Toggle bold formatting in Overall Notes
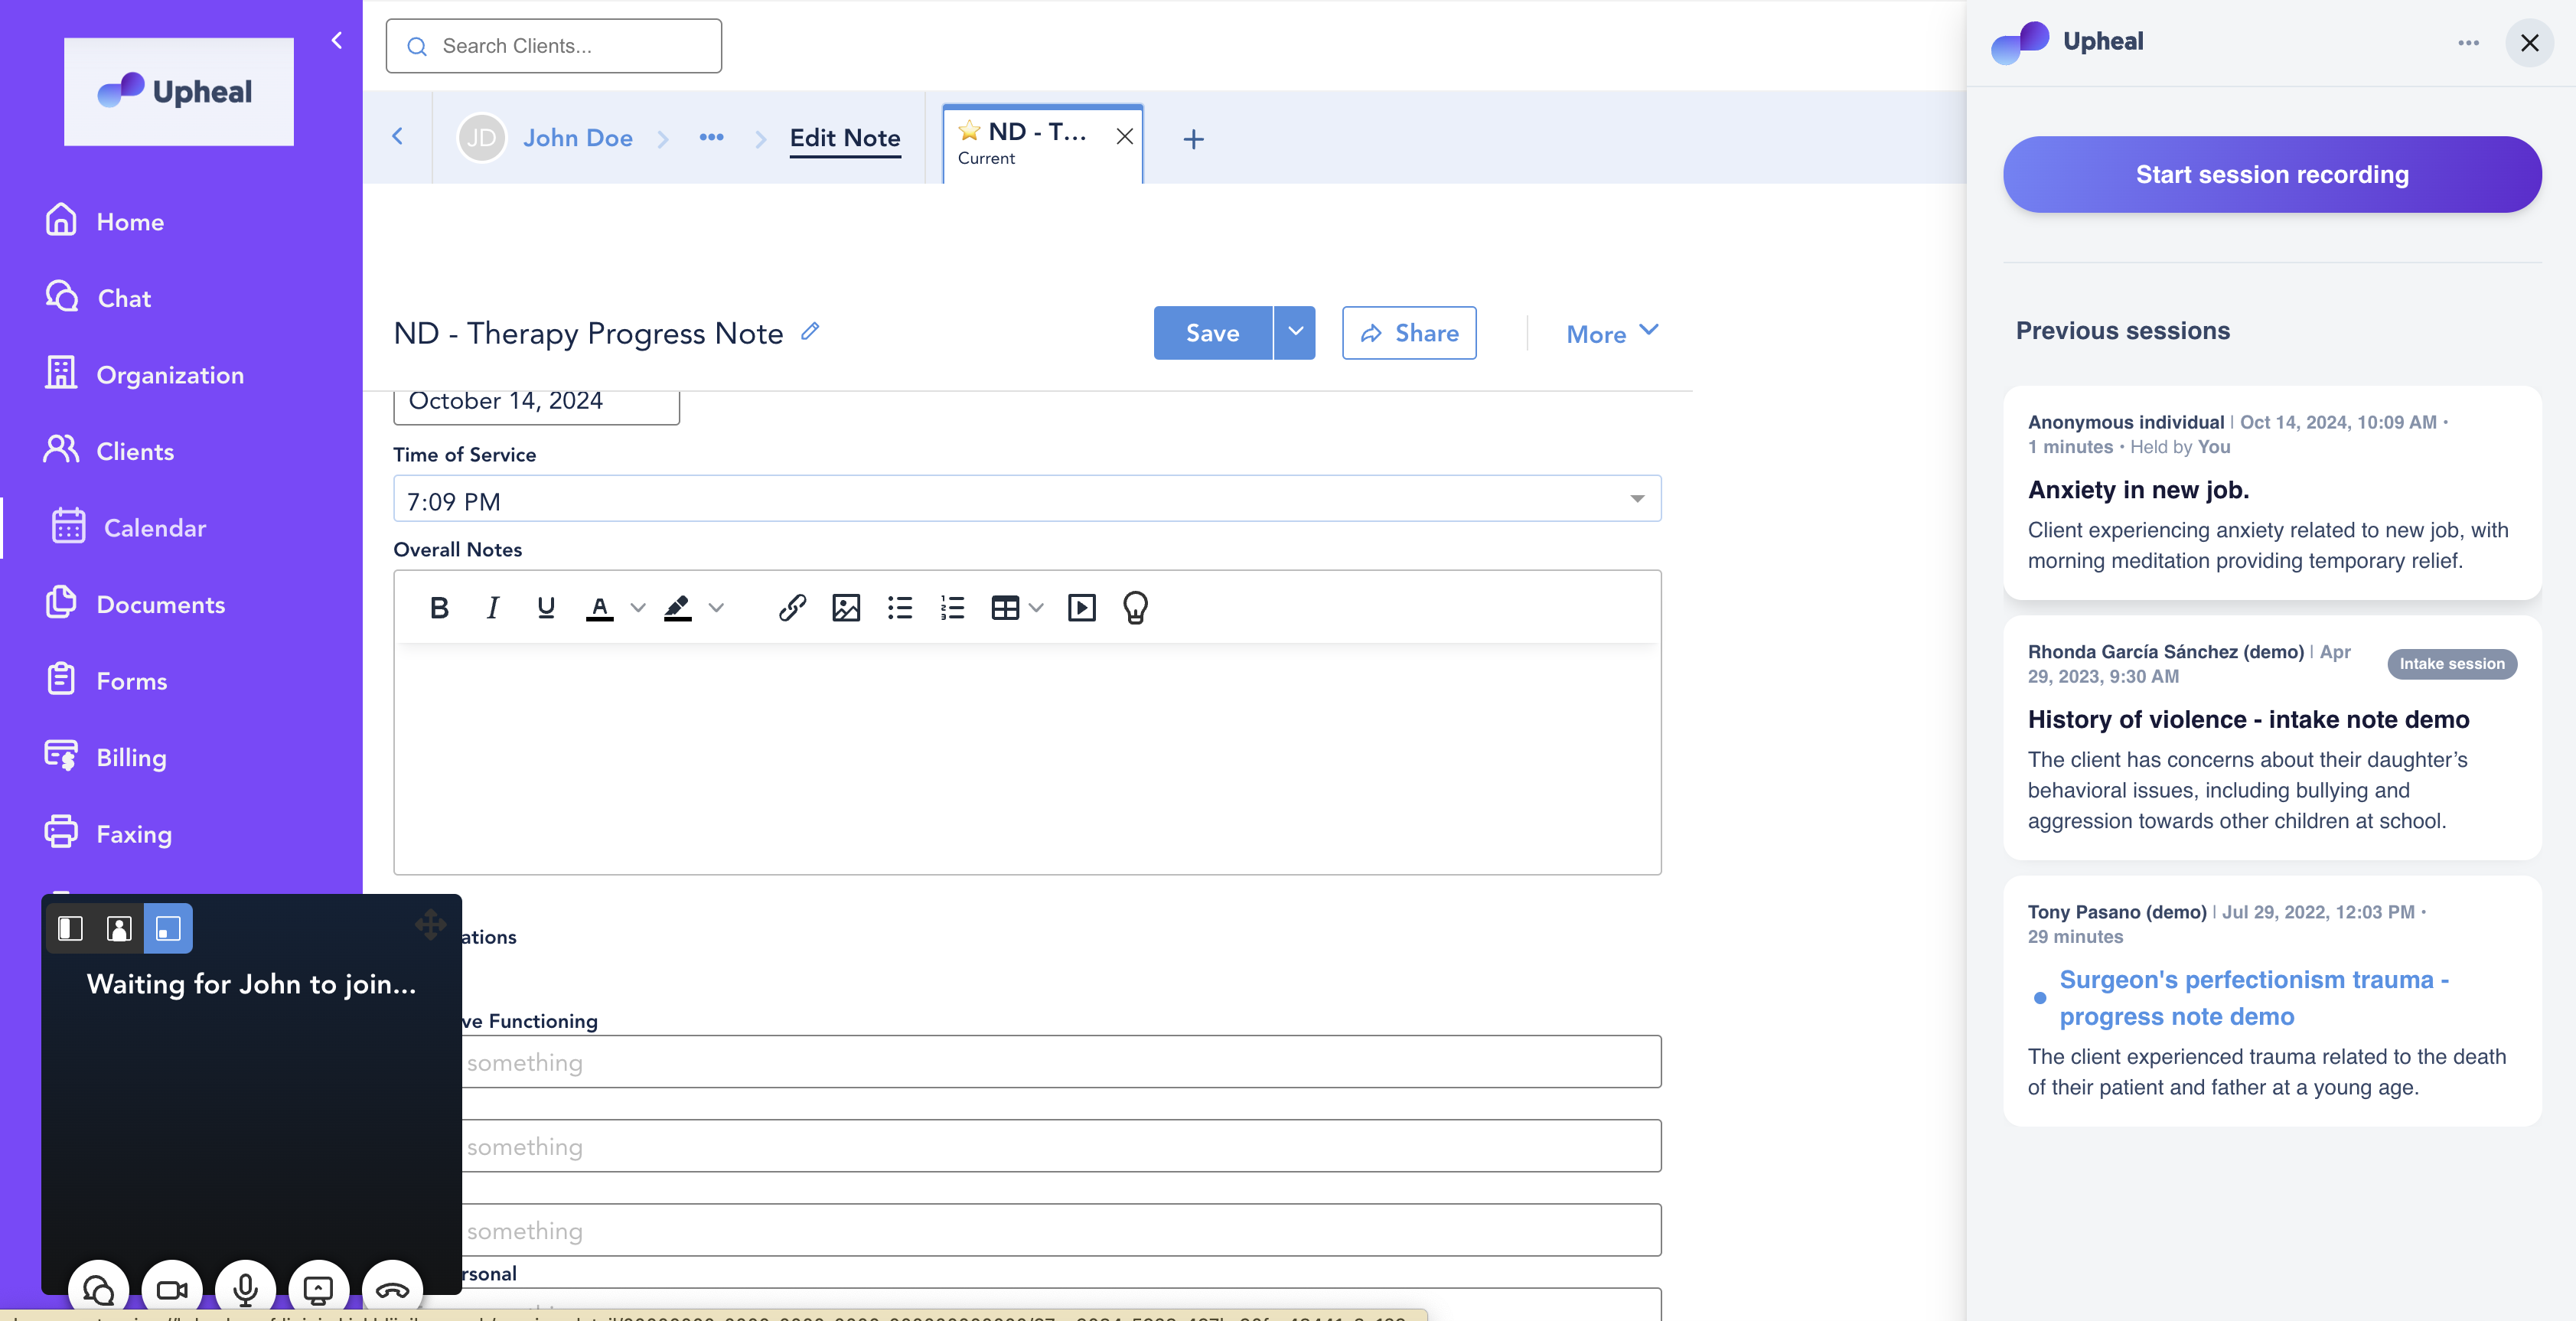 coord(439,607)
